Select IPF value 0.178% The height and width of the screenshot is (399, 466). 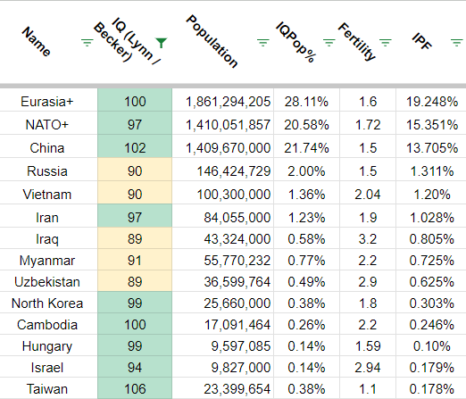432,389
